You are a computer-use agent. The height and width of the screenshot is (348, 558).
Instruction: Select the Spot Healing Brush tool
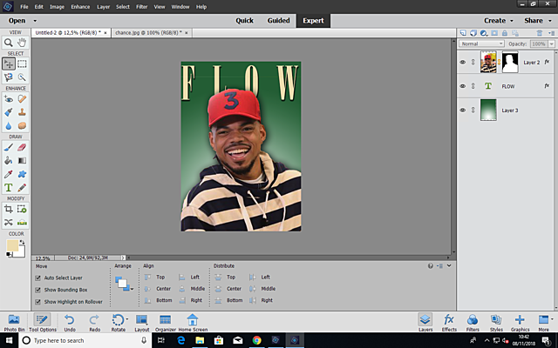pyautogui.click(x=22, y=98)
